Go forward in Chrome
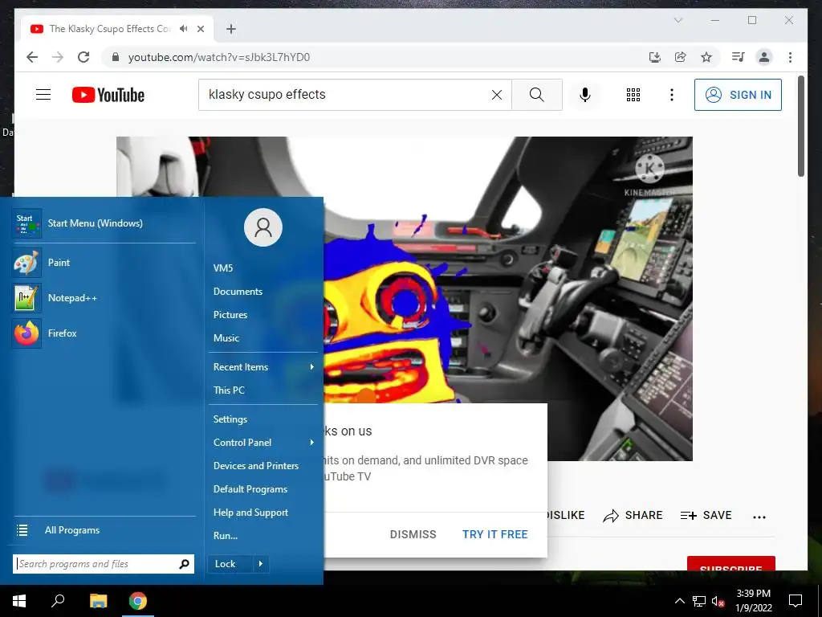The height and width of the screenshot is (617, 822). pos(58,57)
